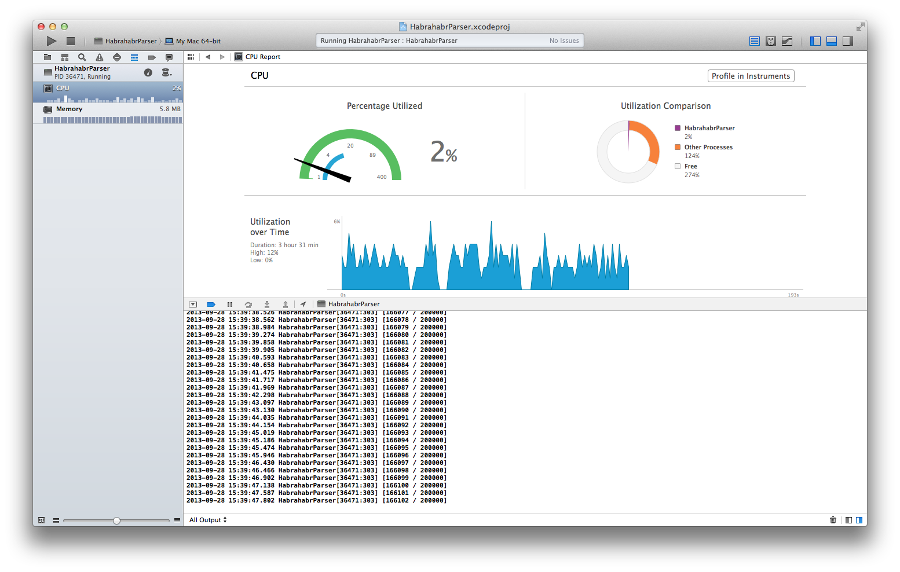Click the show-less-detail lines icon beside the slider
The height and width of the screenshot is (572, 900).
(56, 520)
